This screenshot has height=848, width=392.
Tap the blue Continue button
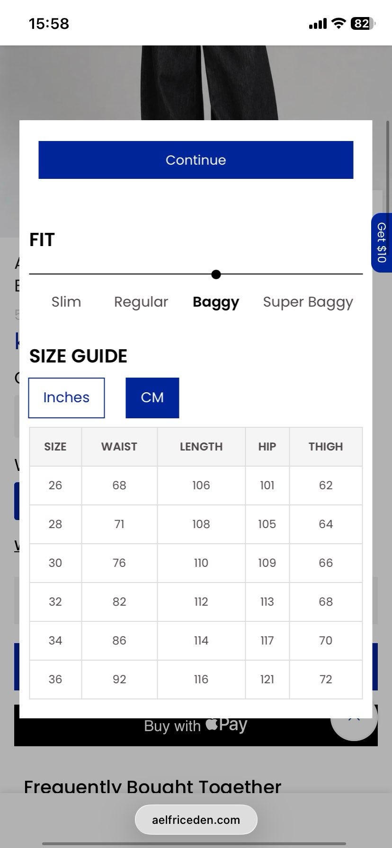(x=196, y=160)
